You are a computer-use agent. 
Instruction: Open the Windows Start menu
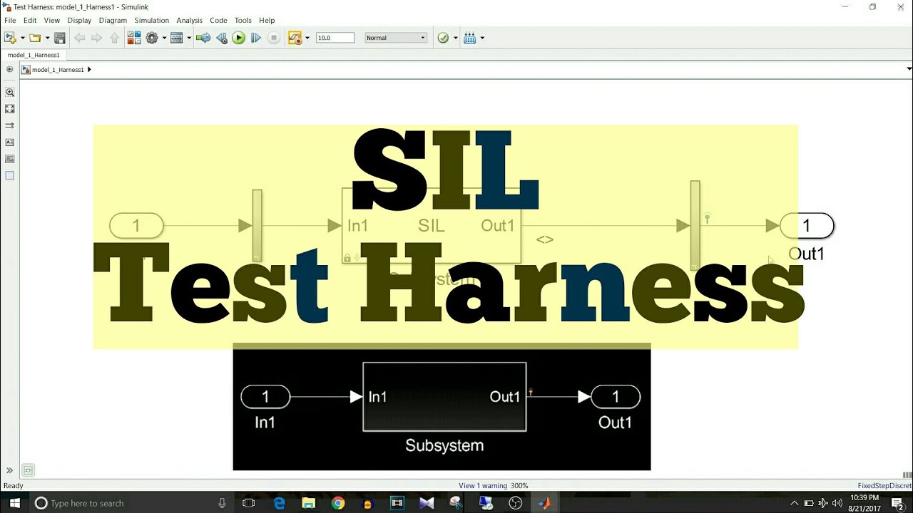(14, 503)
